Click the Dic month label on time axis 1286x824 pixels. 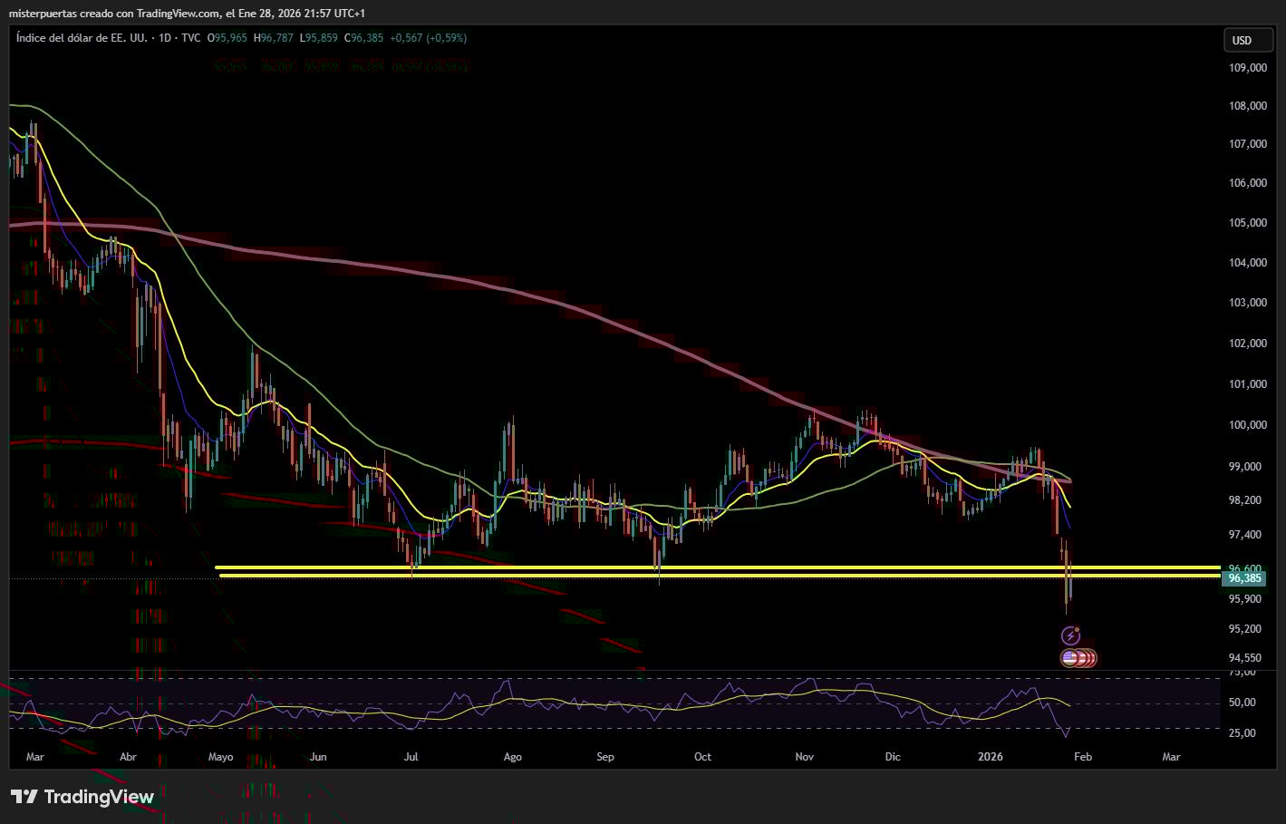893,757
